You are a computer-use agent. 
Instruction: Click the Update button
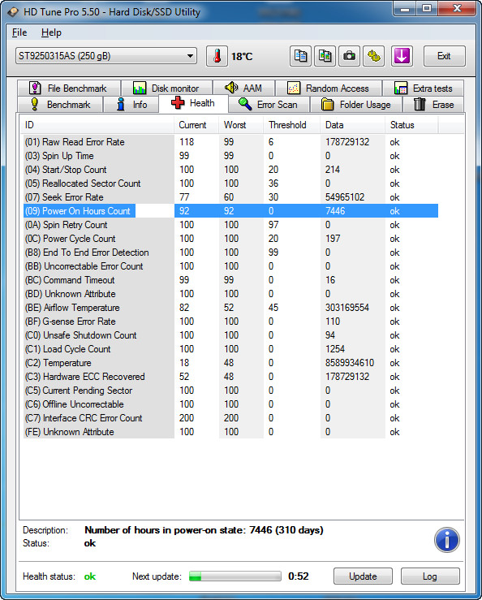[363, 576]
